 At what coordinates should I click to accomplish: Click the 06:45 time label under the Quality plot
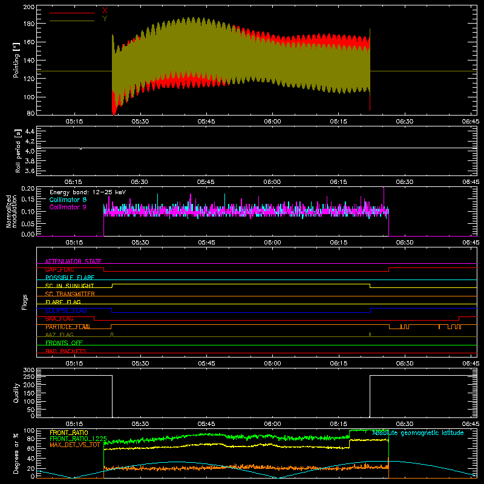coord(471,424)
